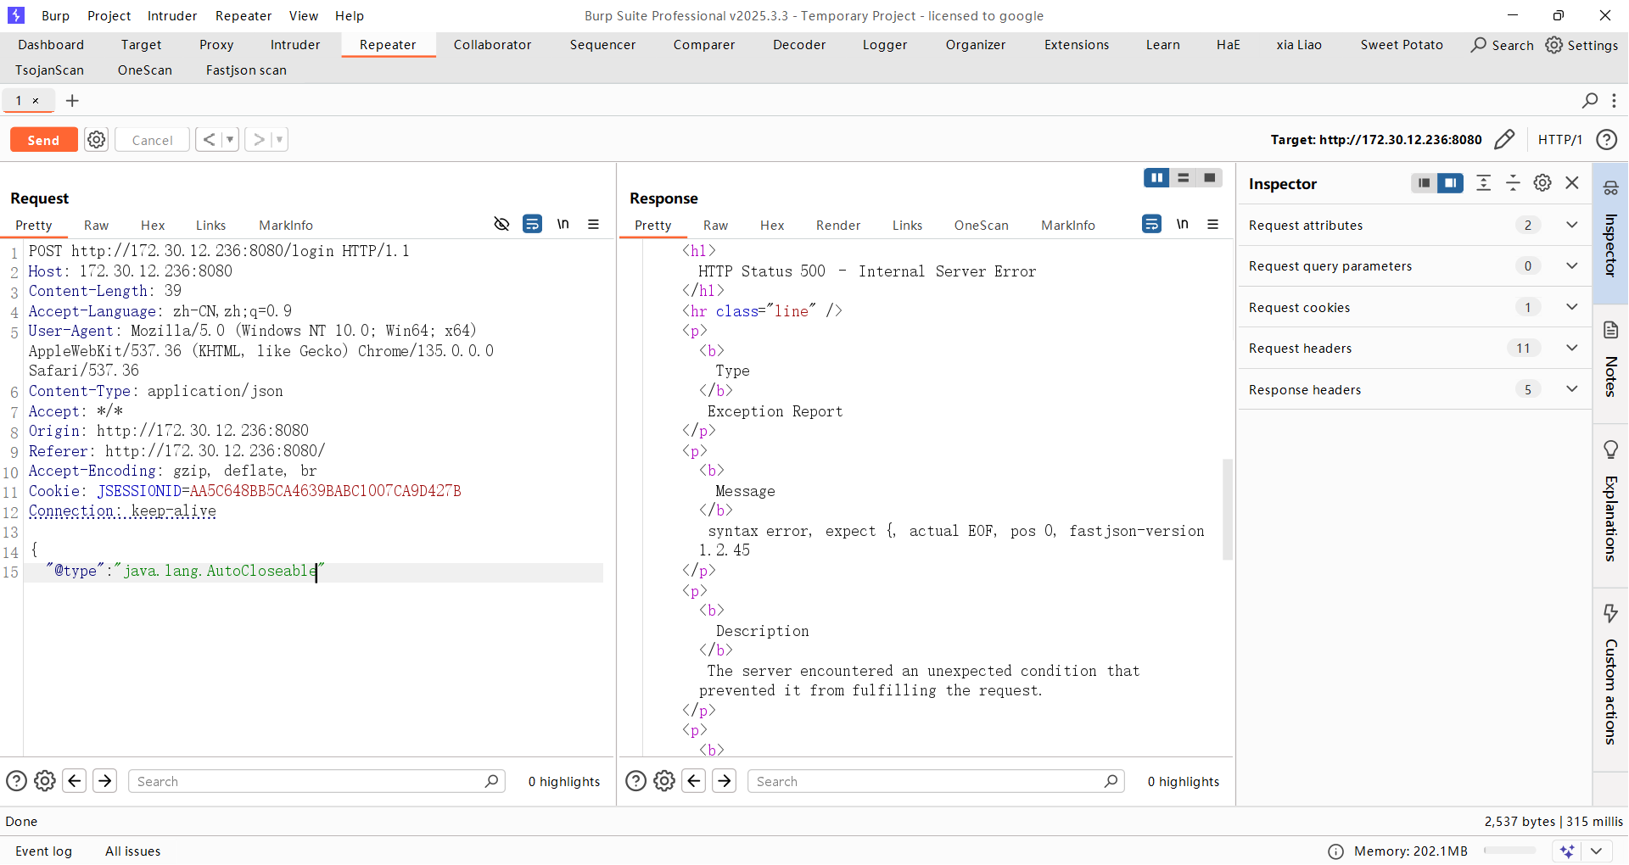This screenshot has height=865, width=1629.
Task: Open the history forward dropdown arrow
Action: point(279,140)
